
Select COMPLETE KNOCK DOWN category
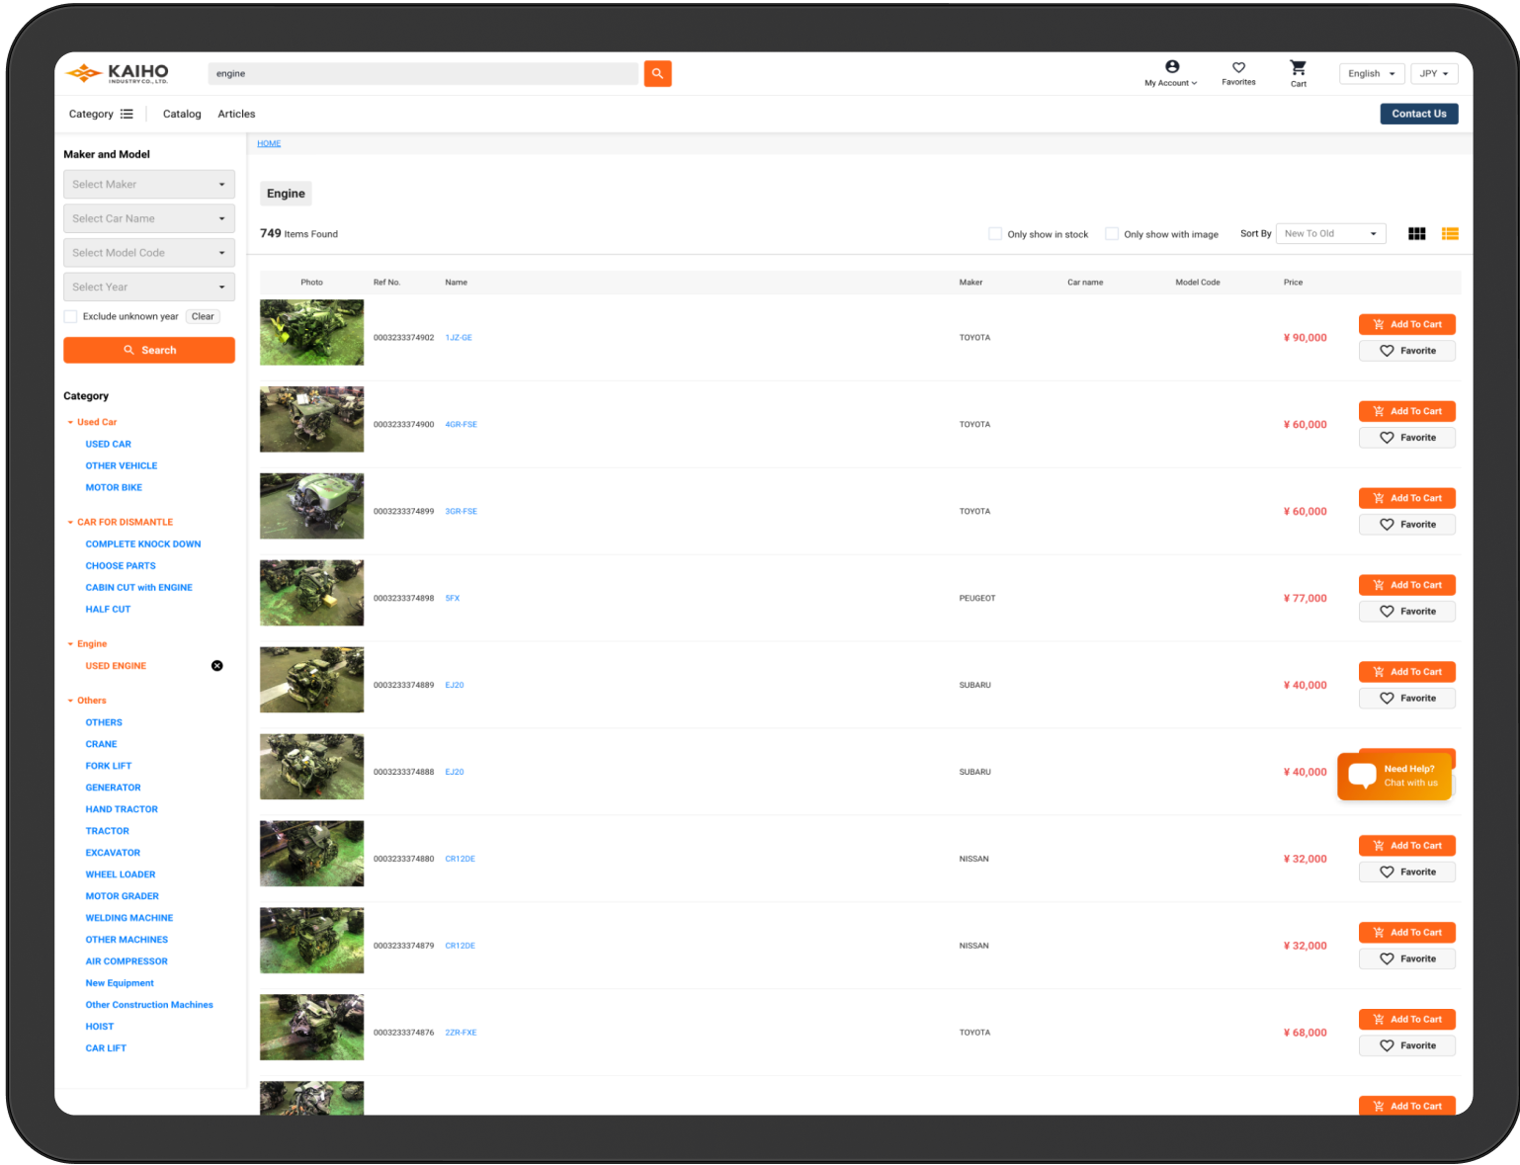tap(143, 544)
